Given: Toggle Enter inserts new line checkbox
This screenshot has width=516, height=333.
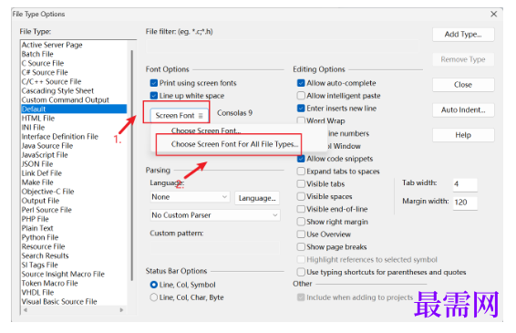Looking at the screenshot, I should click(x=301, y=109).
